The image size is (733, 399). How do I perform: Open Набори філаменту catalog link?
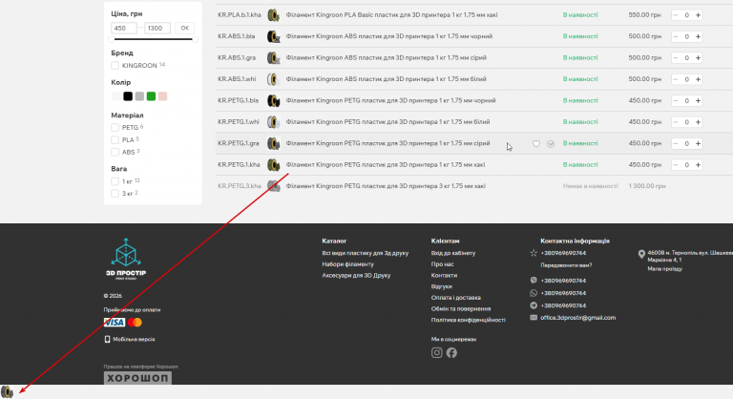click(x=347, y=264)
